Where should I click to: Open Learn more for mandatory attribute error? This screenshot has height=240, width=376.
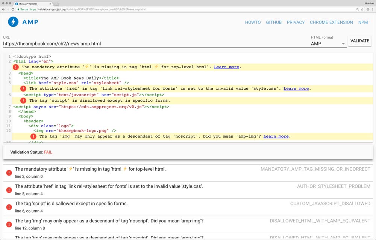pos(226,67)
